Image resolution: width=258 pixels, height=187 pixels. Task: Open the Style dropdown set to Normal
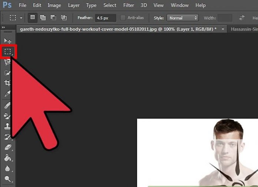click(182, 18)
